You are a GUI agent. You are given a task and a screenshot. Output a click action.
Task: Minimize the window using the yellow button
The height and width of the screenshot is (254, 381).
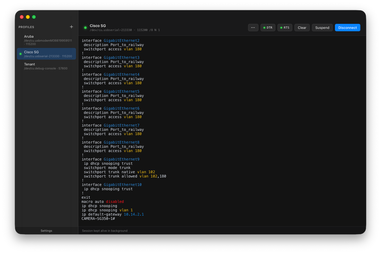click(x=28, y=17)
